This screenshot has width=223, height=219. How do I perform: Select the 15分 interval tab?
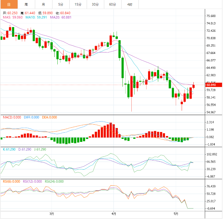78,4
